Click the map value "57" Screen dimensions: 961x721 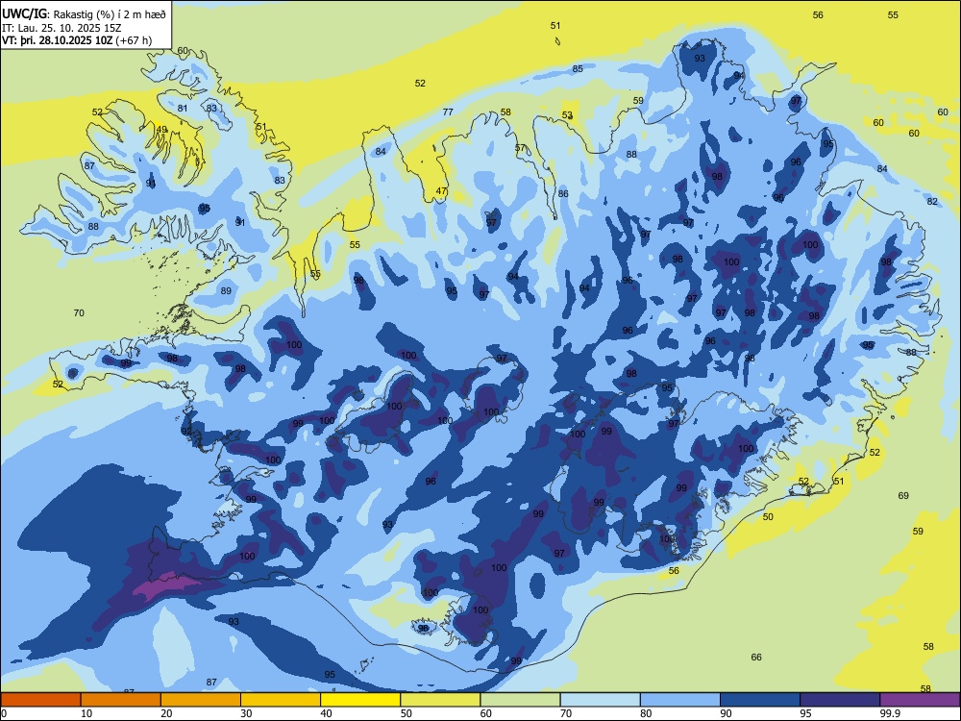(520, 148)
